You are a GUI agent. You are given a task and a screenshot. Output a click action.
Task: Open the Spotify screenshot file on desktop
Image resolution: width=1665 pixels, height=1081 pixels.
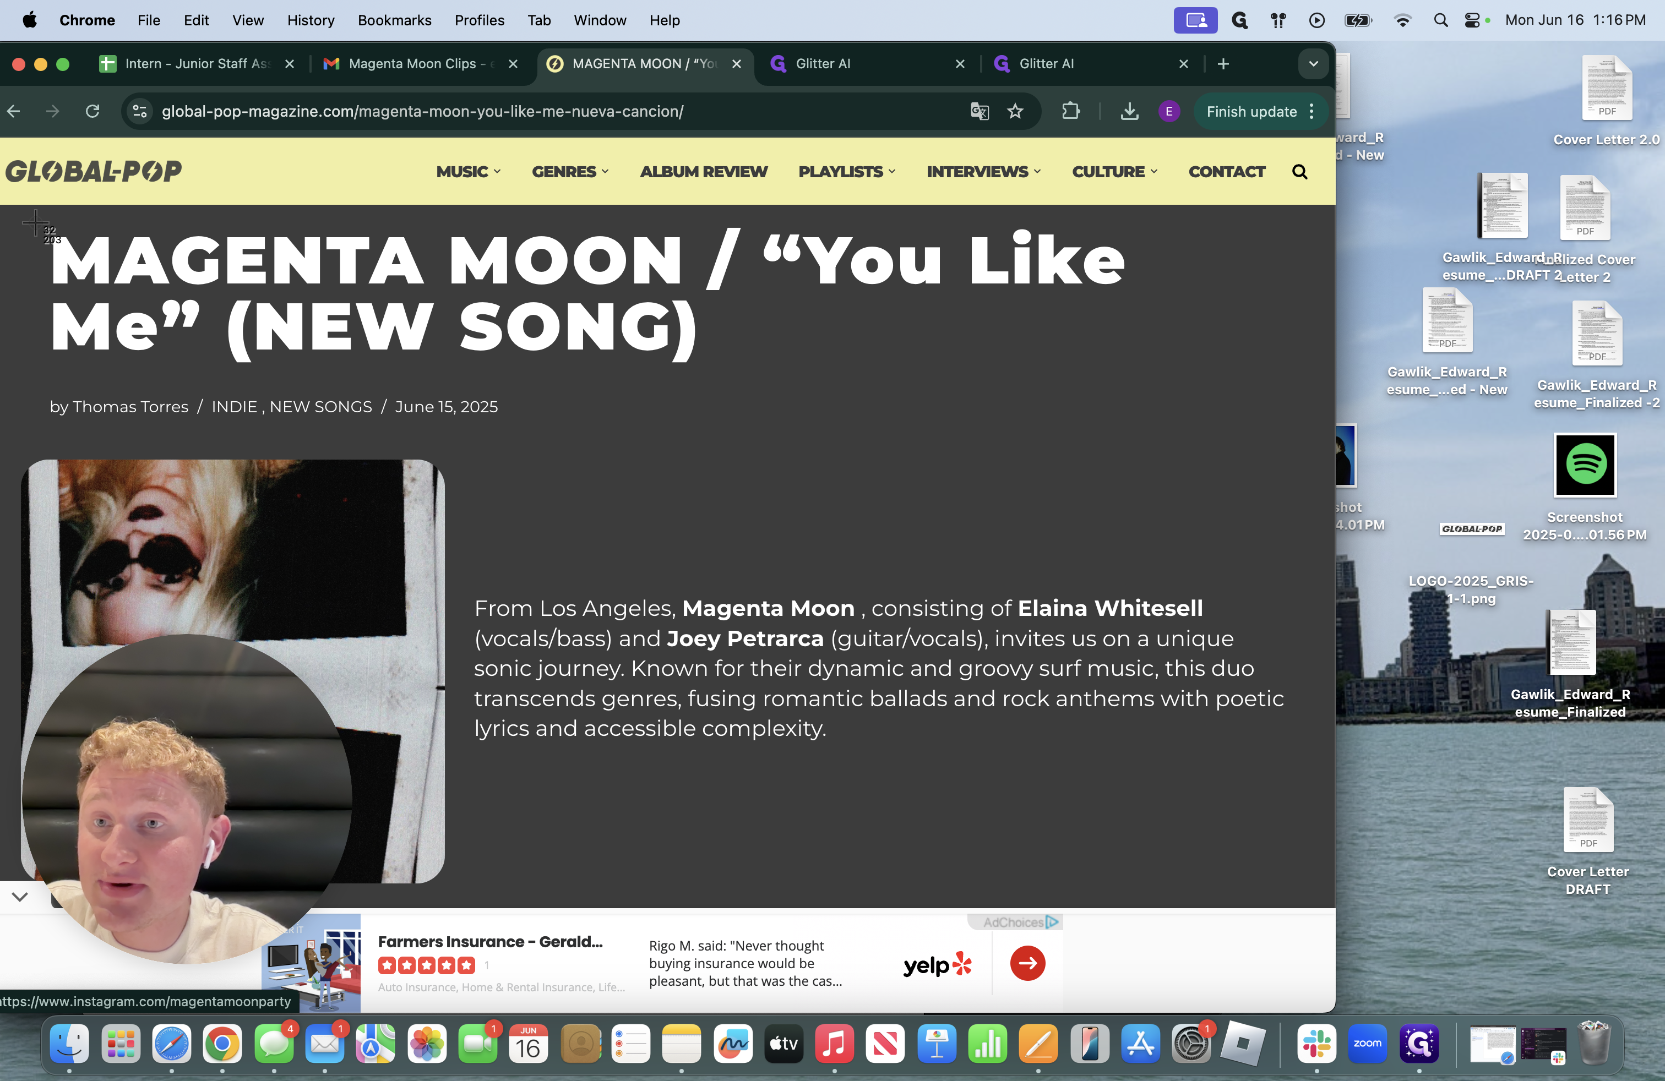coord(1585,465)
